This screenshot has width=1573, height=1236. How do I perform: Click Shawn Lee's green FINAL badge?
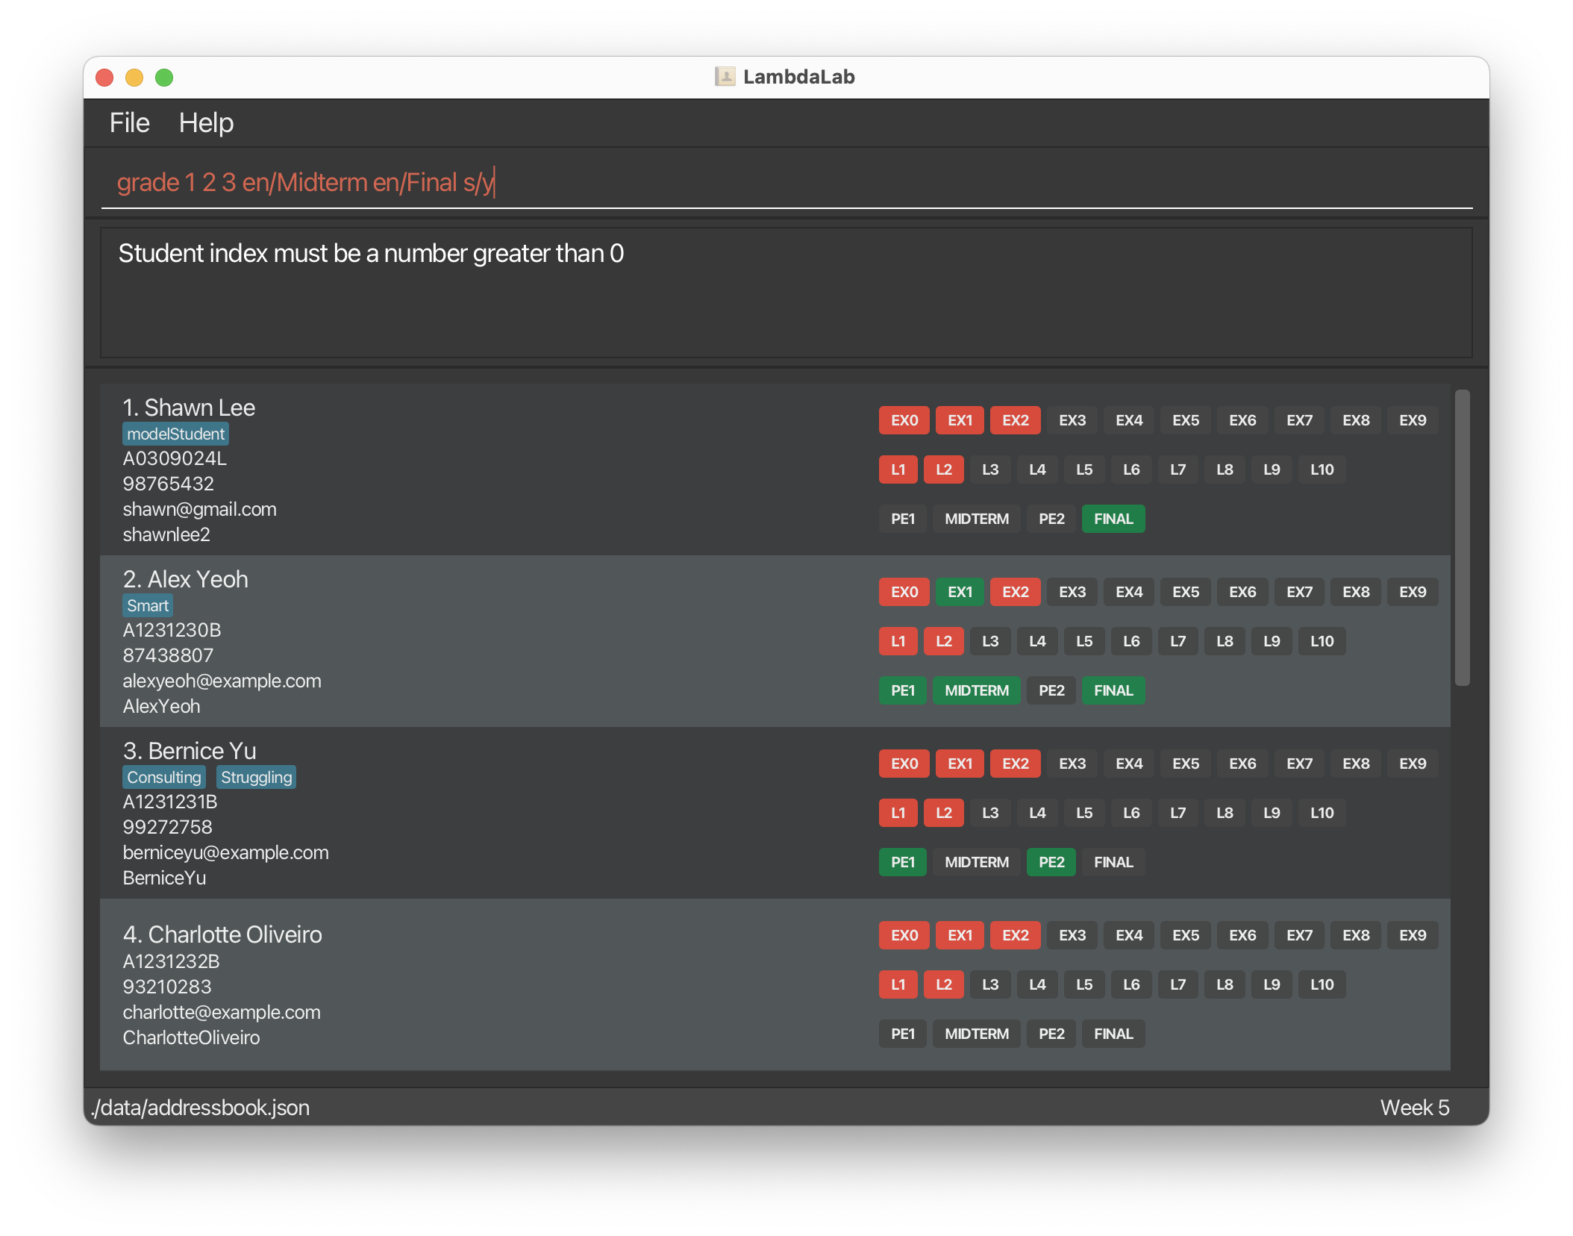click(1113, 519)
